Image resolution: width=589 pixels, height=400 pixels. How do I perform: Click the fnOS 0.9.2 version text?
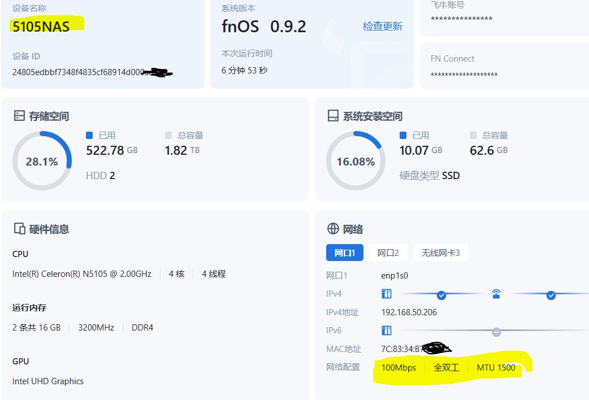[x=264, y=27]
